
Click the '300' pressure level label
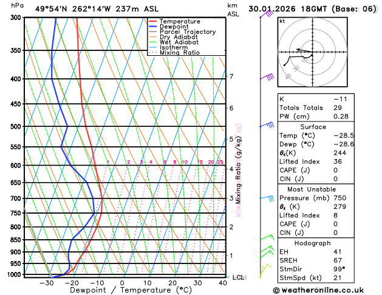click(x=17, y=18)
